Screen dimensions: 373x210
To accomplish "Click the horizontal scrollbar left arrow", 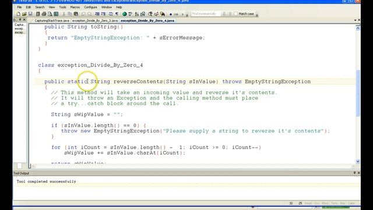I will click(34, 166).
